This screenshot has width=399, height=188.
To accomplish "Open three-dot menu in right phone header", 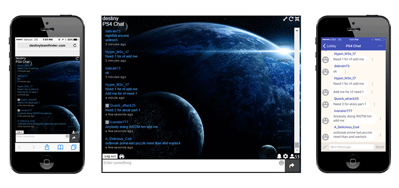I will [x=380, y=46].
